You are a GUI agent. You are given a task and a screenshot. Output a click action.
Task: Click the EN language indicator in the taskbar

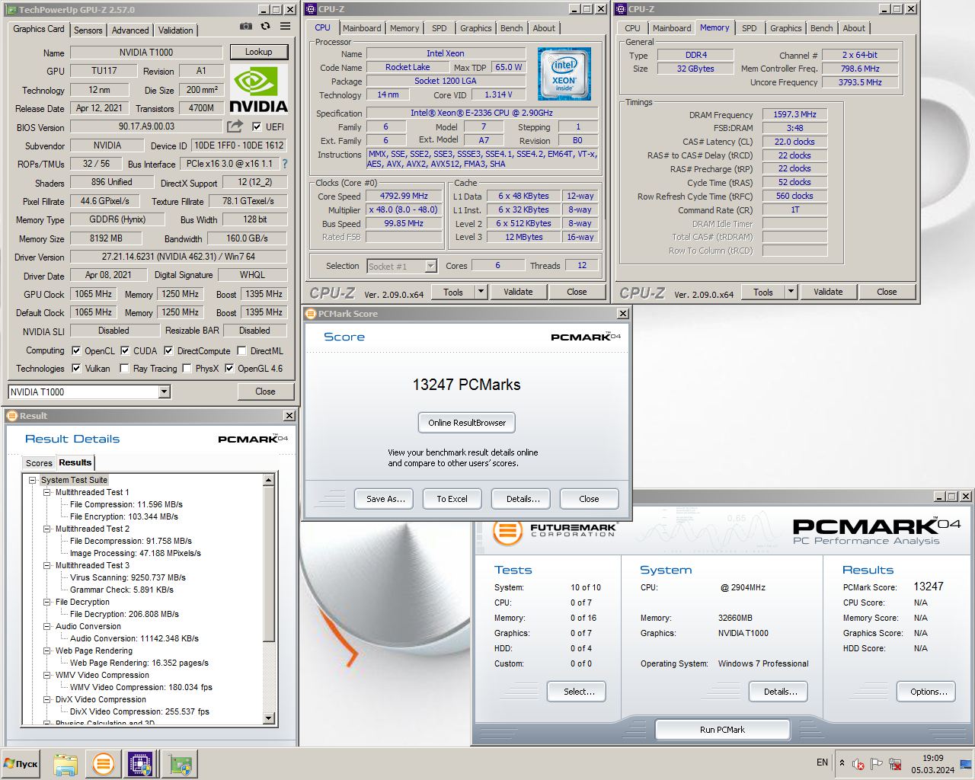pos(822,762)
